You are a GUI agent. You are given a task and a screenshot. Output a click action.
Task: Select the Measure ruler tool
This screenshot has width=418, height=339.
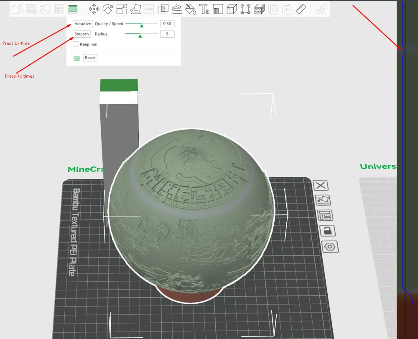tap(301, 9)
